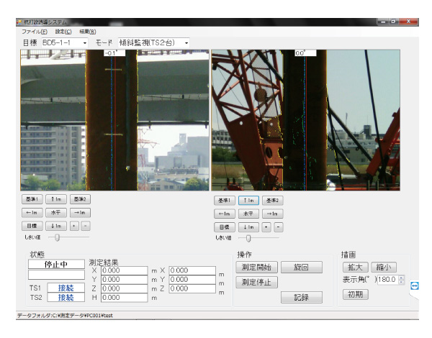Click the H value field
432x338 pixels.
125,298
